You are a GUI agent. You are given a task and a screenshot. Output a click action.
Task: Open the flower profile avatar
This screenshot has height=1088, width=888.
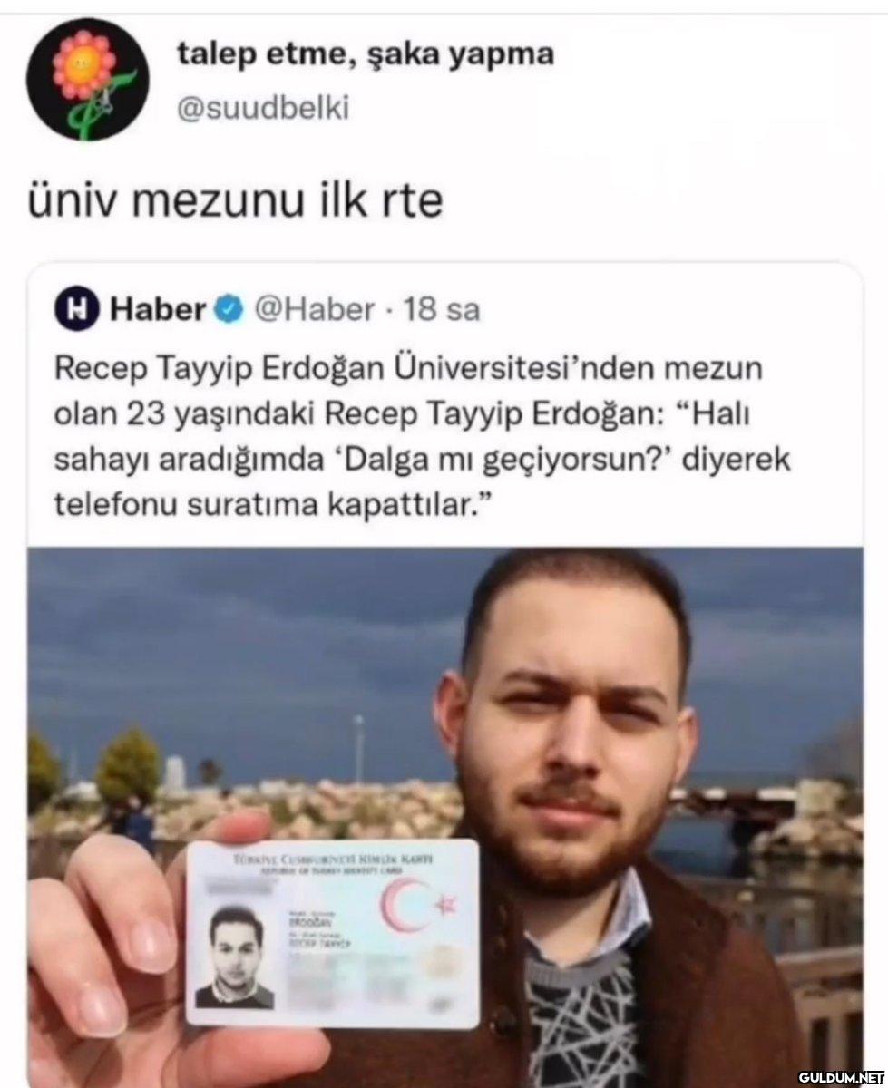pos(87,80)
